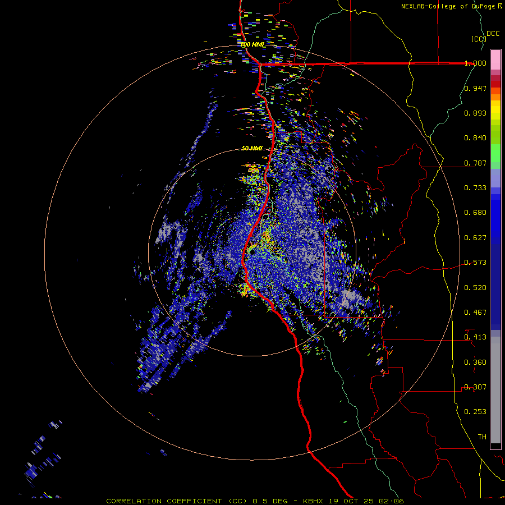Select the 0.253 scale label
This screenshot has width=505, height=505.
[475, 412]
